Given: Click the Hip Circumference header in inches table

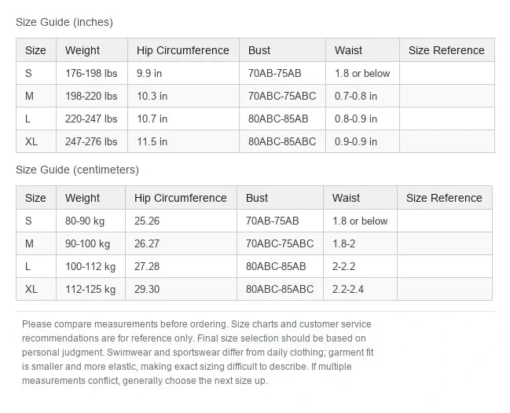Looking at the screenshot, I should pyautogui.click(x=183, y=50).
